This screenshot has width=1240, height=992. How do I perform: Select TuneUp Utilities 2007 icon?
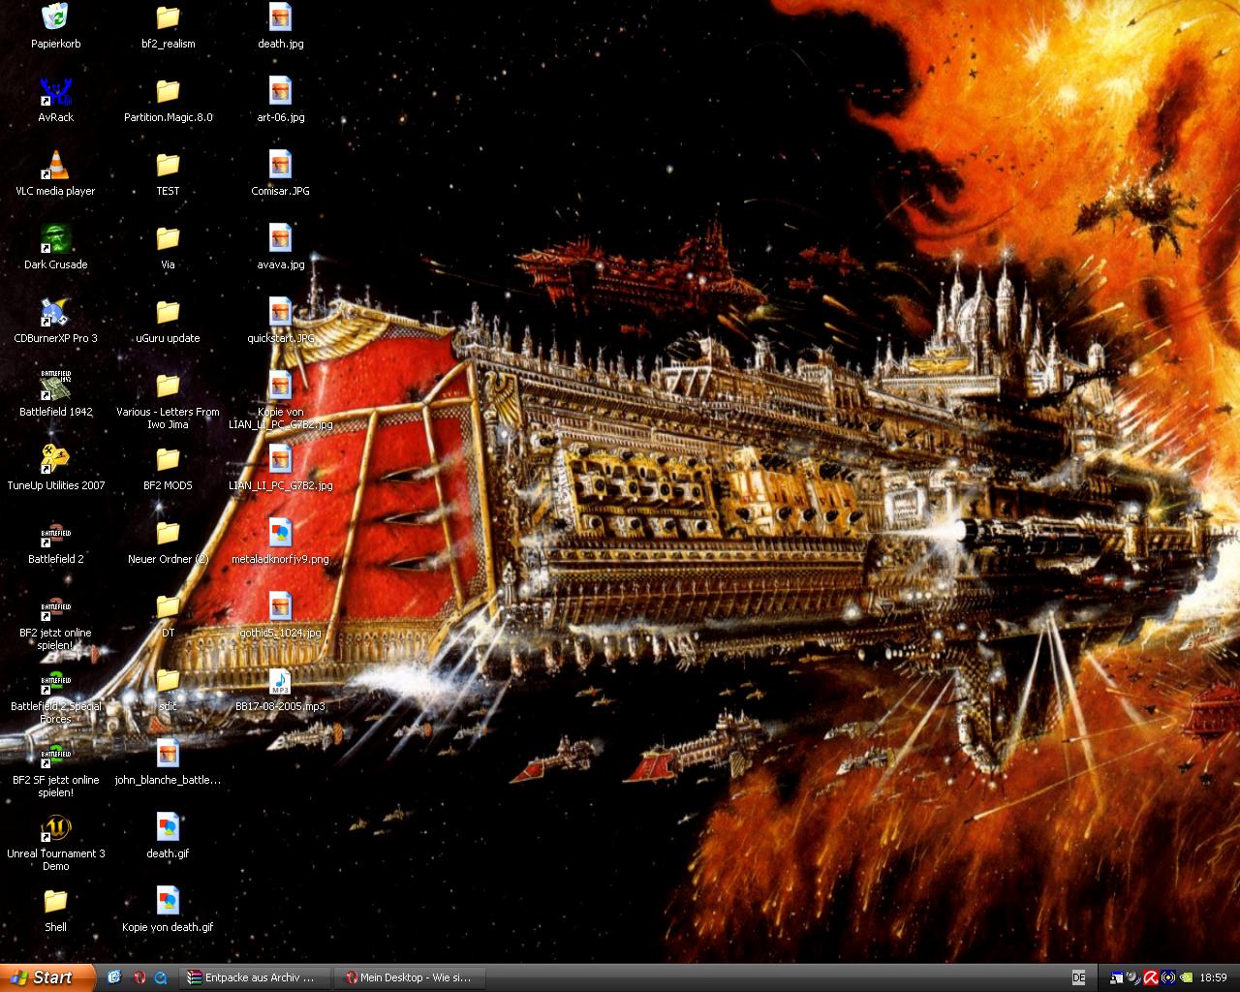click(55, 460)
